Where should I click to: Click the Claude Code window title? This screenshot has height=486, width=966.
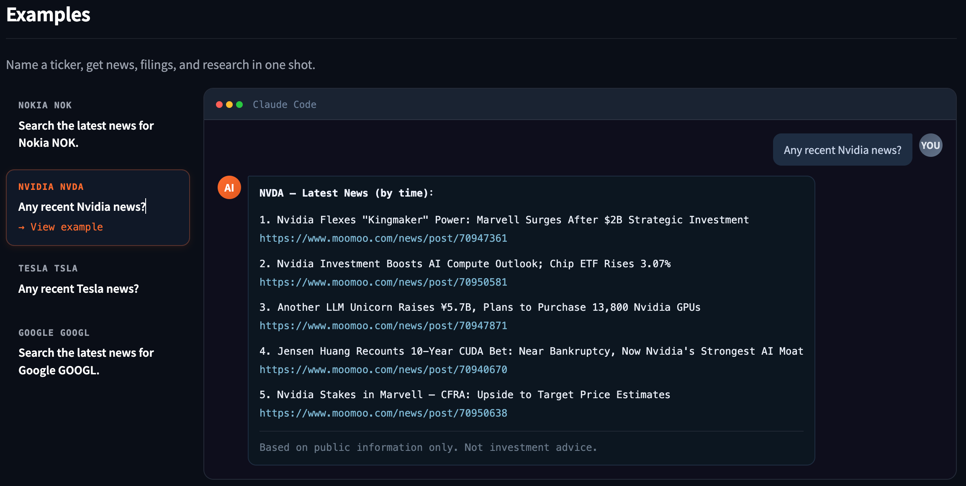coord(285,105)
